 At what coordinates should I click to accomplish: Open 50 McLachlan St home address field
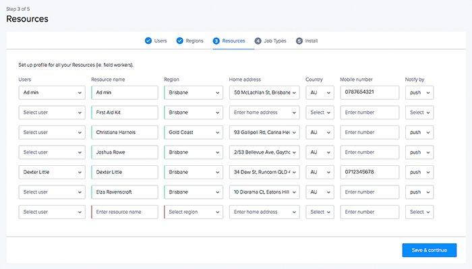pyautogui.click(x=264, y=92)
